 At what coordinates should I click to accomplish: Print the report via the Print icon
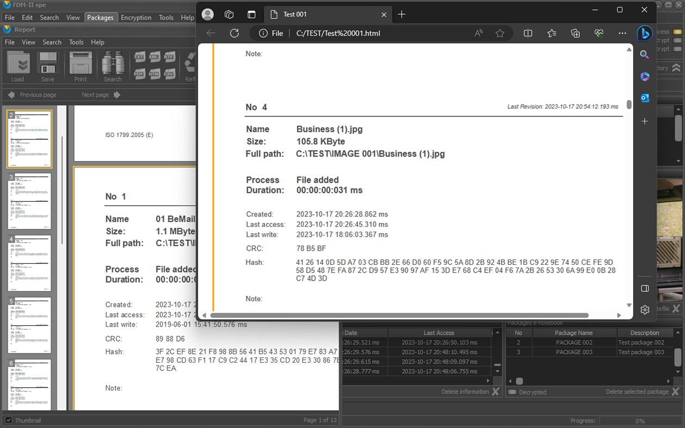[x=79, y=64]
